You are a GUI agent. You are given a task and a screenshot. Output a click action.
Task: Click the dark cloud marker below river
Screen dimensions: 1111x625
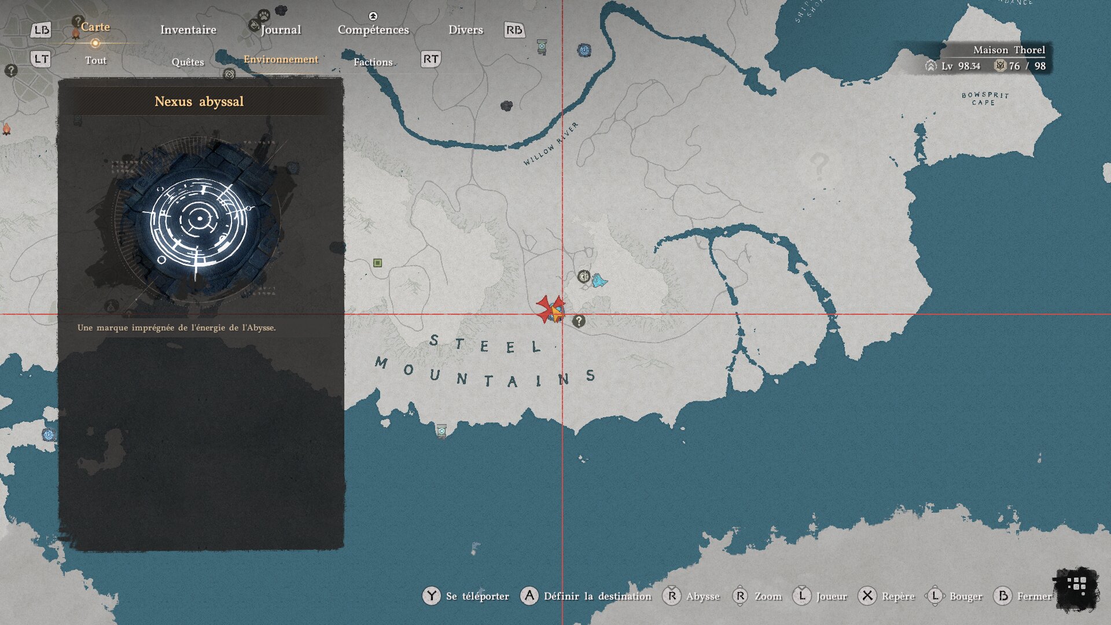click(x=506, y=106)
